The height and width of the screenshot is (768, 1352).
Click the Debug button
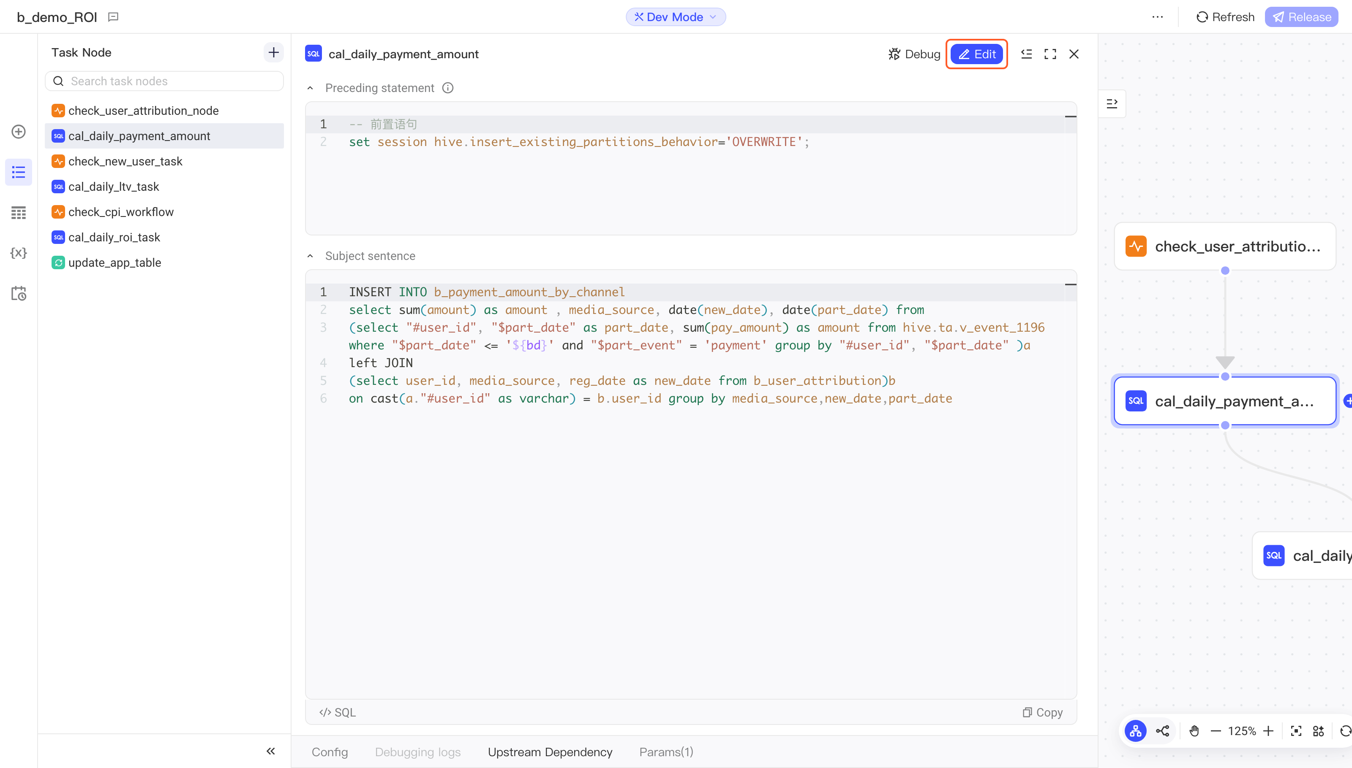(914, 54)
